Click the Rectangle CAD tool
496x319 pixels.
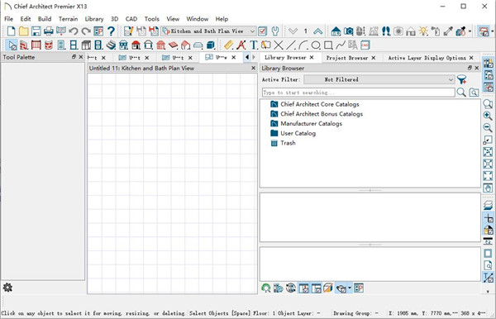[x=328, y=45]
